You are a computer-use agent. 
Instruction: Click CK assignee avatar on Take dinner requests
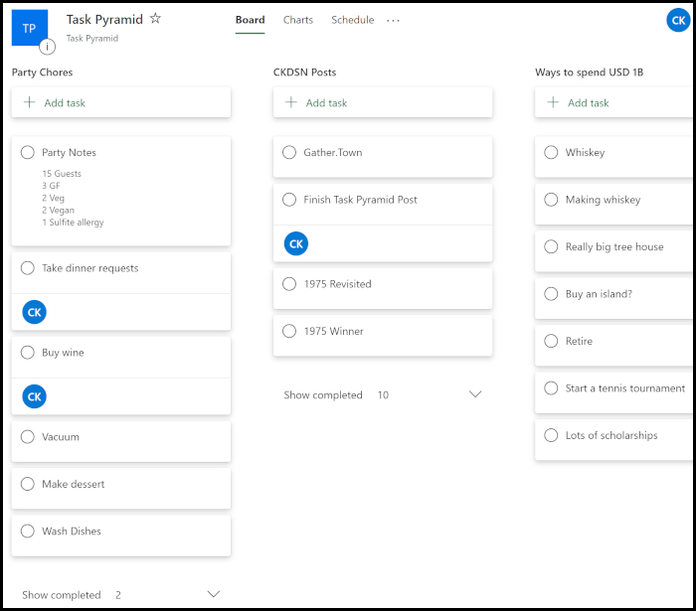click(34, 312)
